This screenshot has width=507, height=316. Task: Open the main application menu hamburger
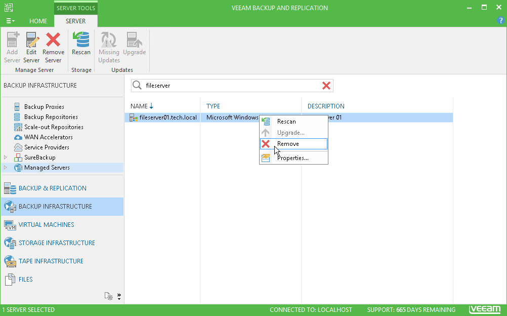[x=10, y=21]
